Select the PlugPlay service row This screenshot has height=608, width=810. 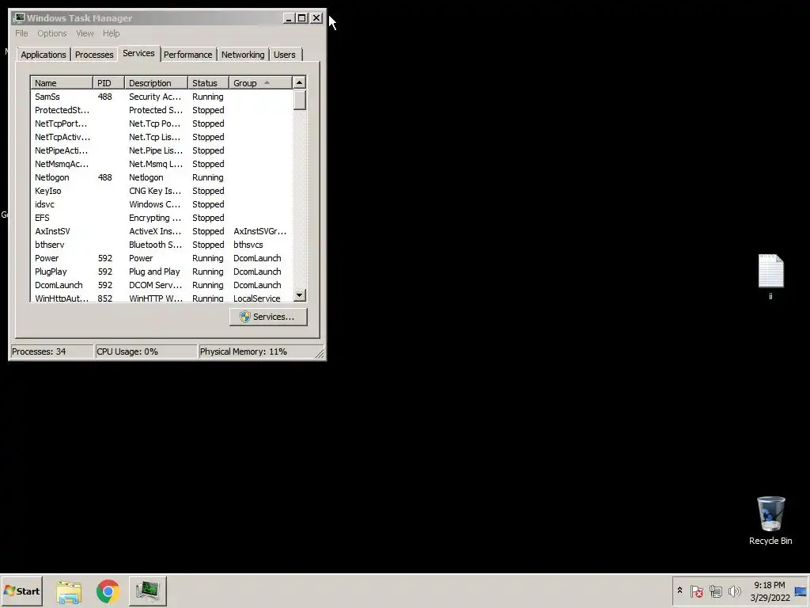pyautogui.click(x=161, y=272)
